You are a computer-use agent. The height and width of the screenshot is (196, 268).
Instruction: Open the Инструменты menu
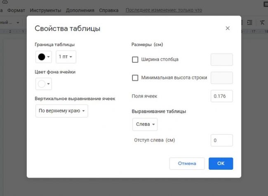46,10
